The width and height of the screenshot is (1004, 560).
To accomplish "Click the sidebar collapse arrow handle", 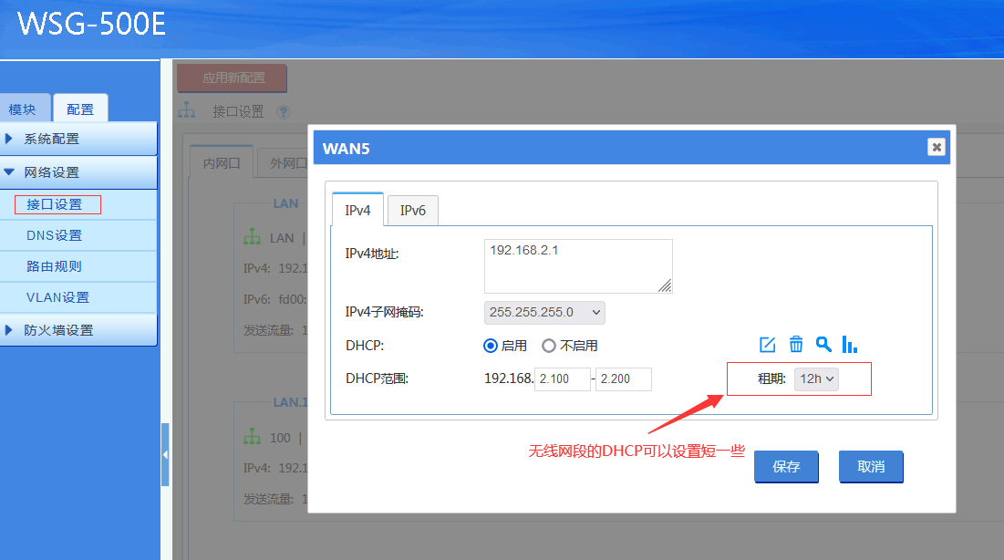I will point(165,454).
